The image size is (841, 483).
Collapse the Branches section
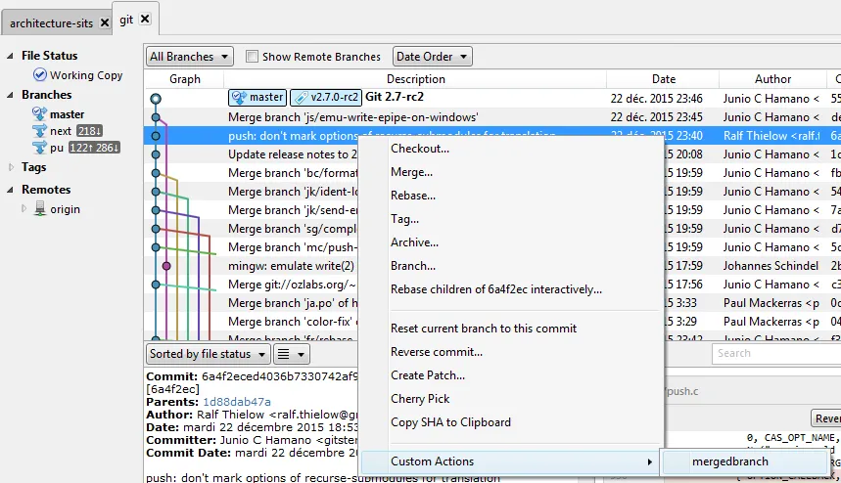tap(10, 95)
